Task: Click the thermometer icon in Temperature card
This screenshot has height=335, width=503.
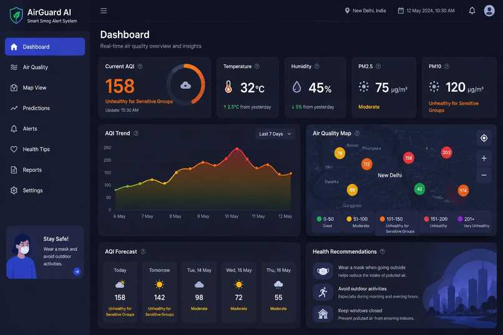Action: (228, 87)
